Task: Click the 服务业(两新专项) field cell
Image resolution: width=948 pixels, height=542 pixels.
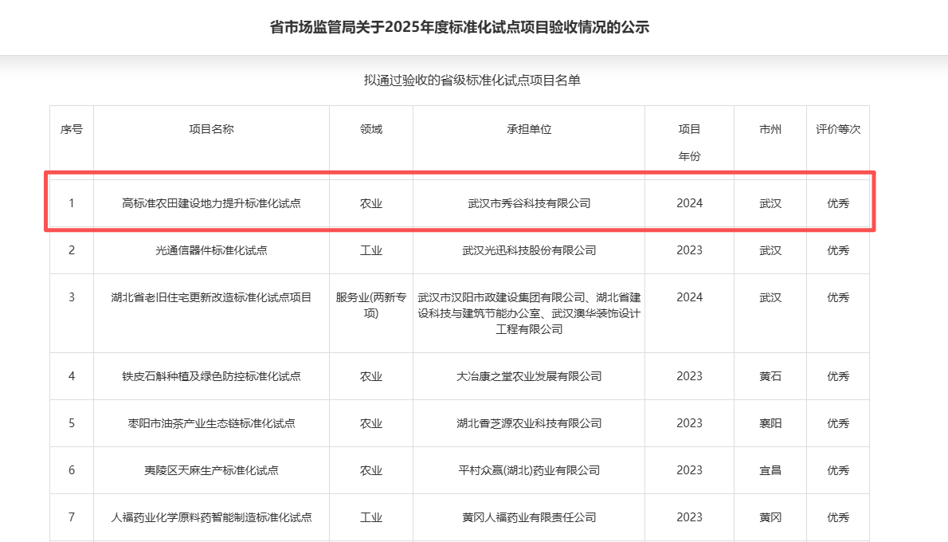Action: tap(371, 305)
